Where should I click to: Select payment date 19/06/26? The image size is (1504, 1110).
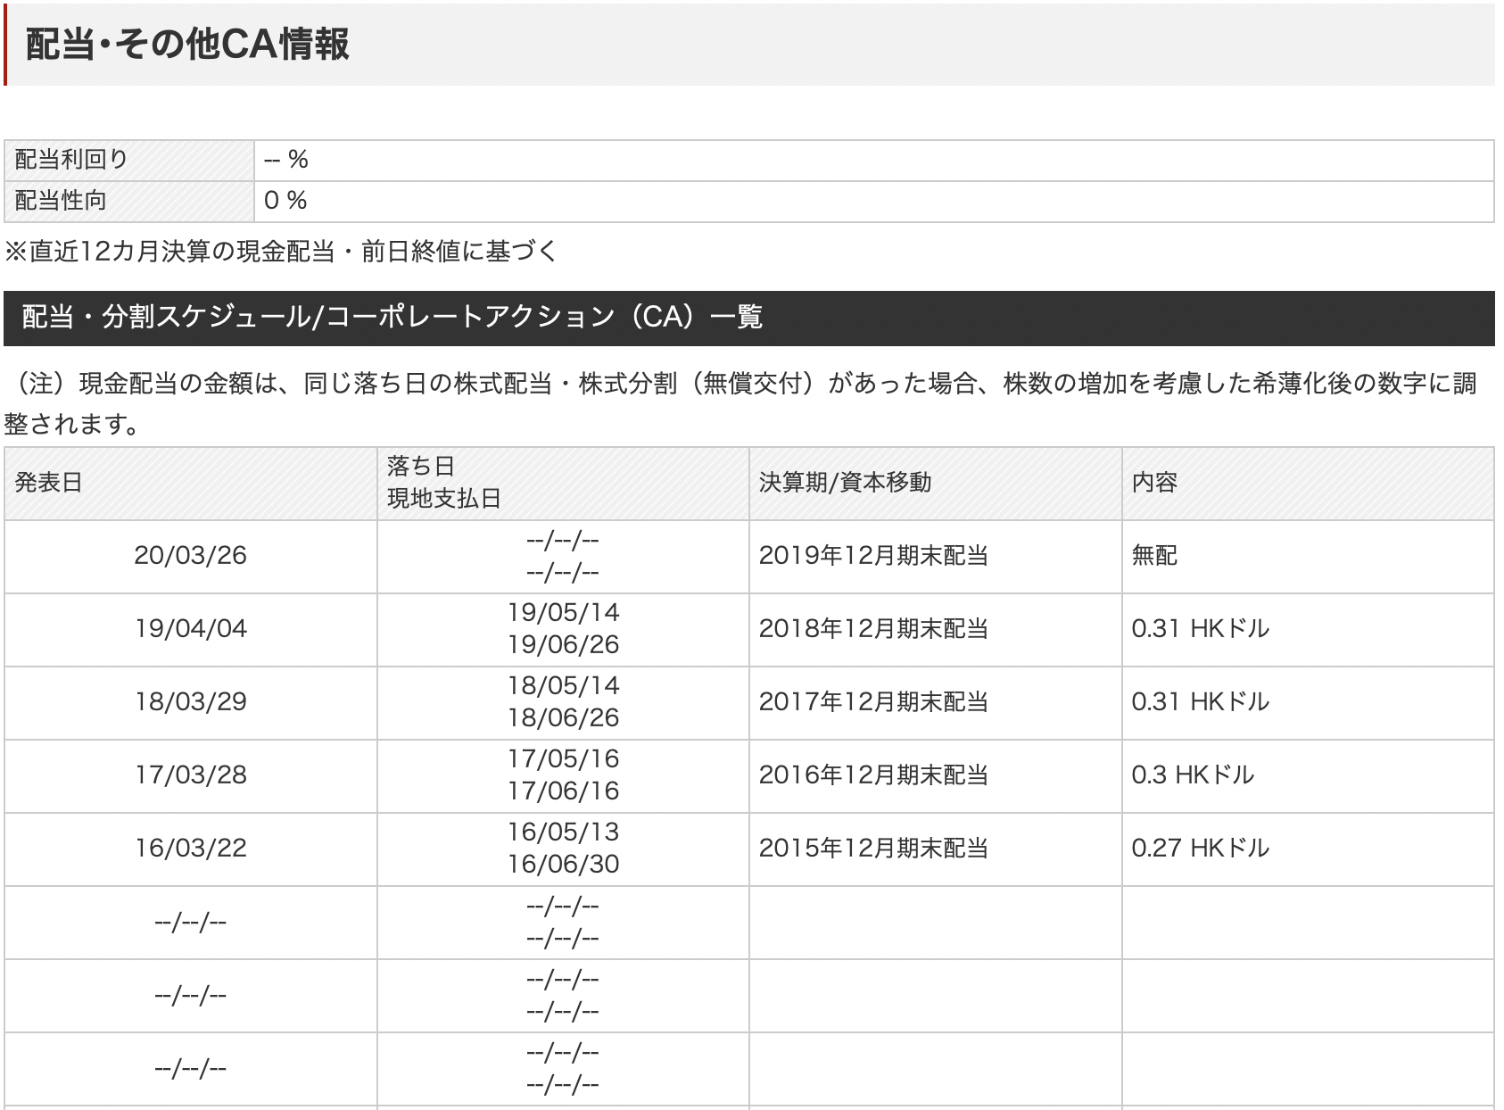(x=563, y=645)
